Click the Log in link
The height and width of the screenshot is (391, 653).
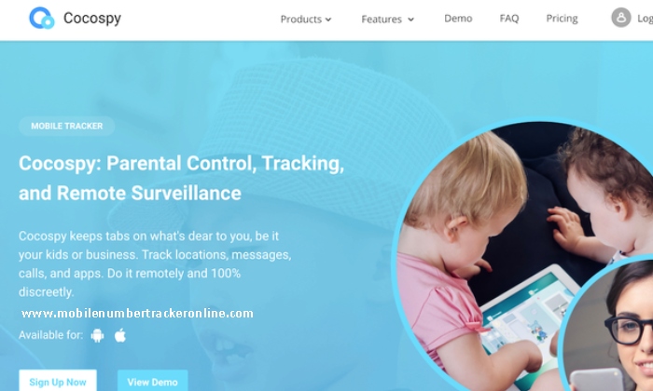click(x=645, y=19)
